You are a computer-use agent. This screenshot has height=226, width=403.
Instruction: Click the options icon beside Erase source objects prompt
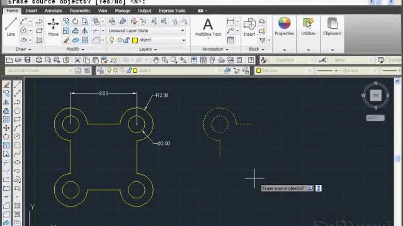310,188
